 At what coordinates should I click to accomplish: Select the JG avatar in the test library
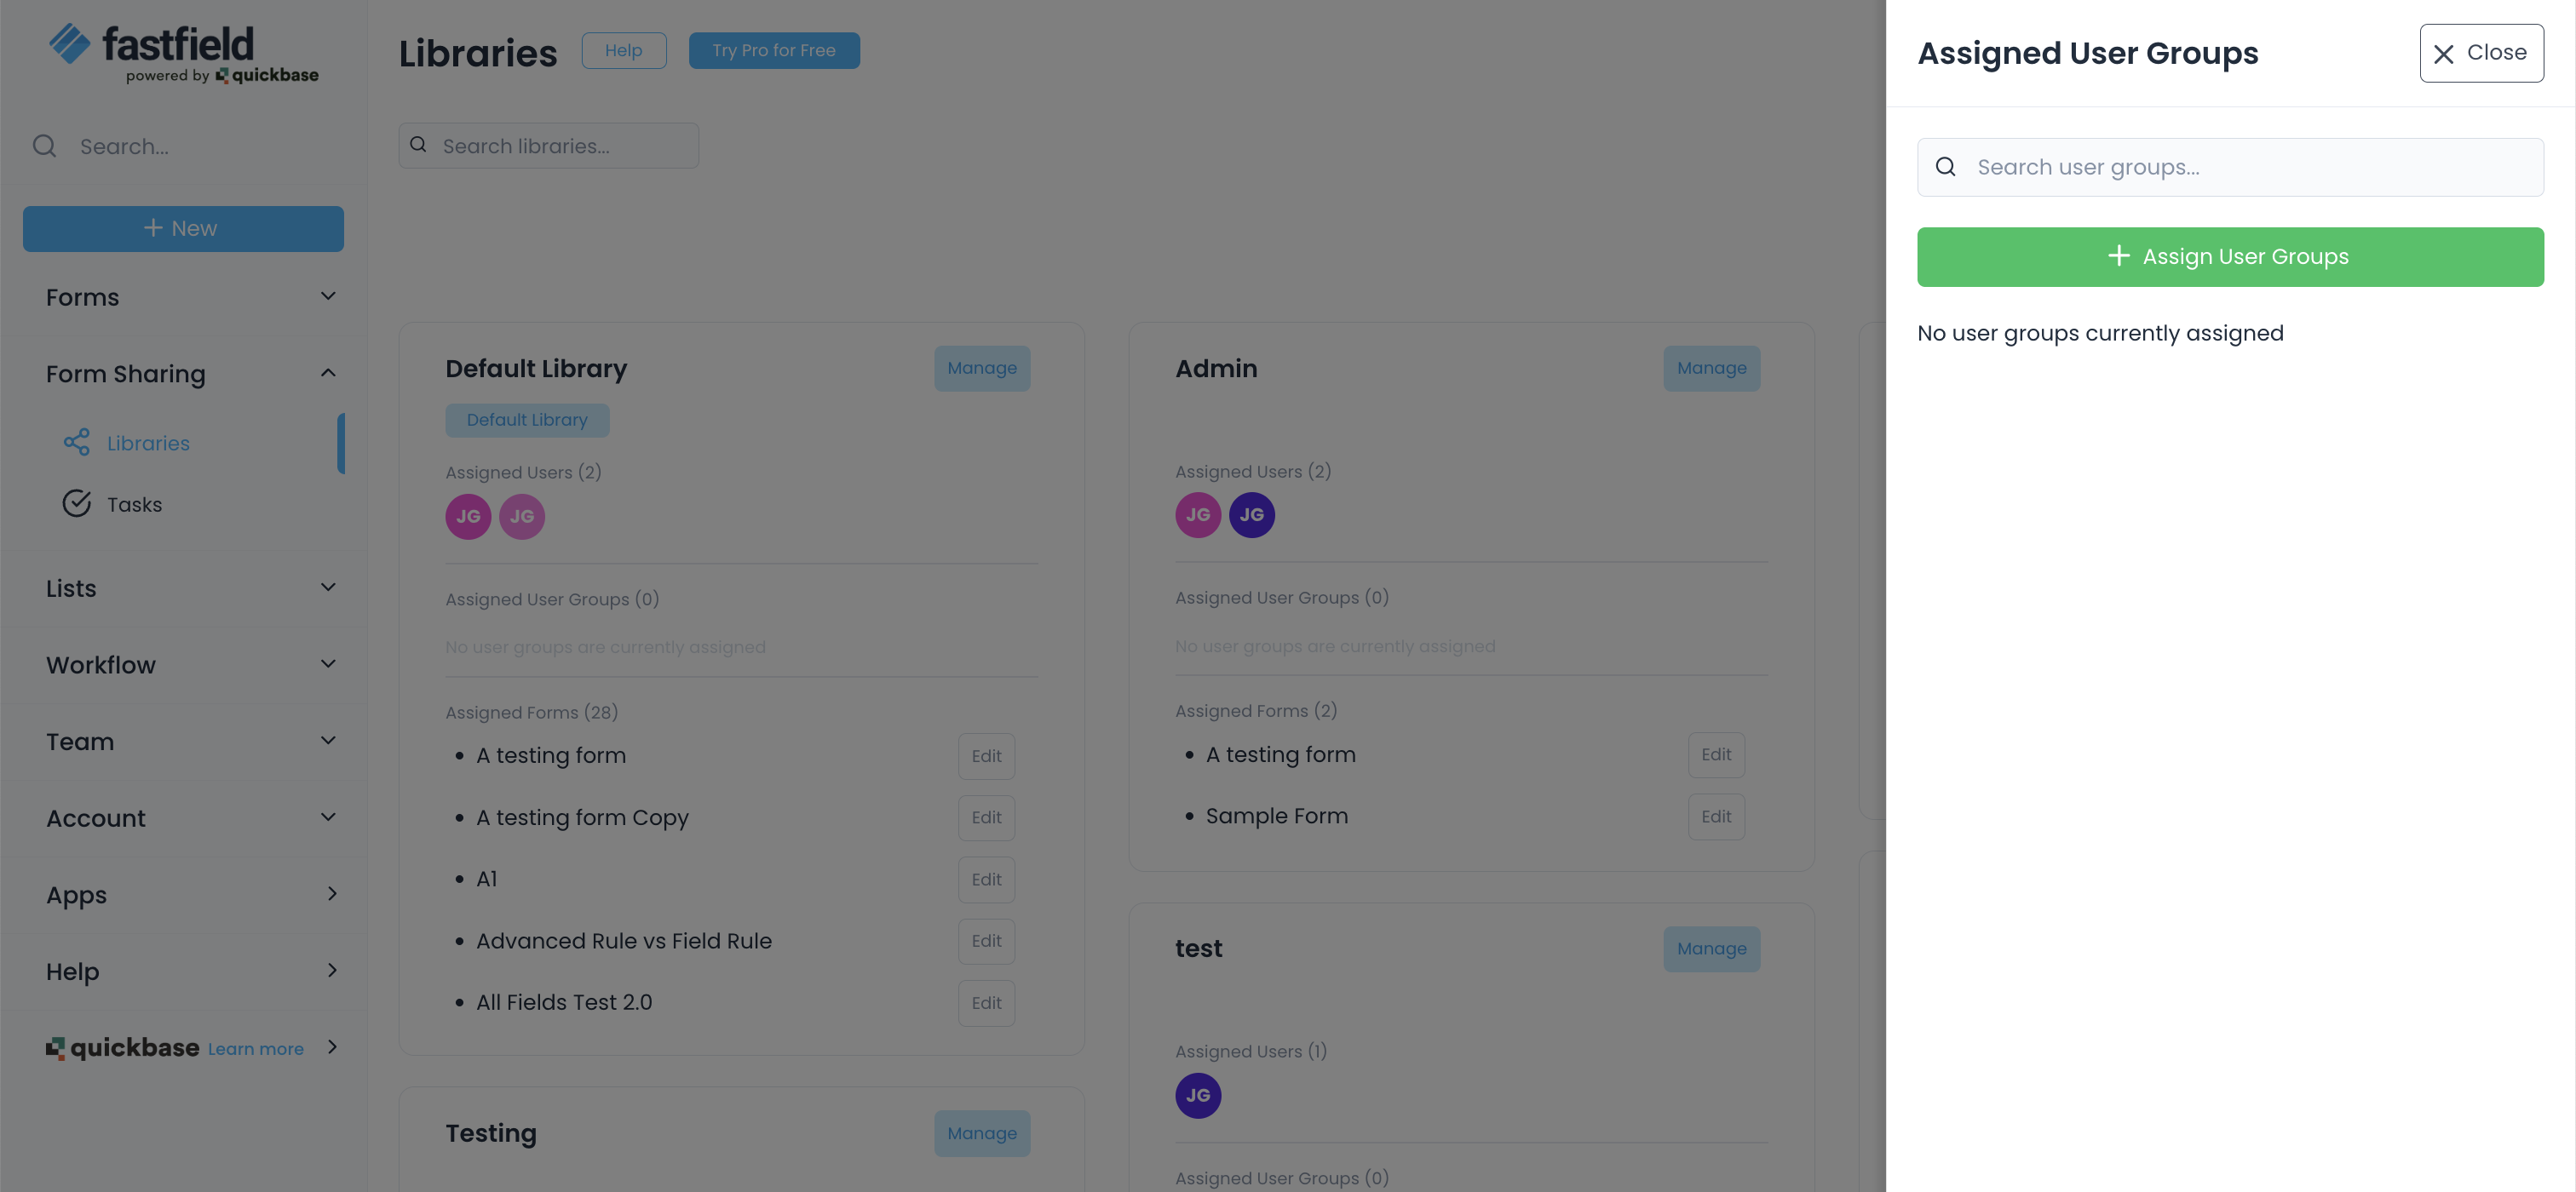[1197, 1095]
